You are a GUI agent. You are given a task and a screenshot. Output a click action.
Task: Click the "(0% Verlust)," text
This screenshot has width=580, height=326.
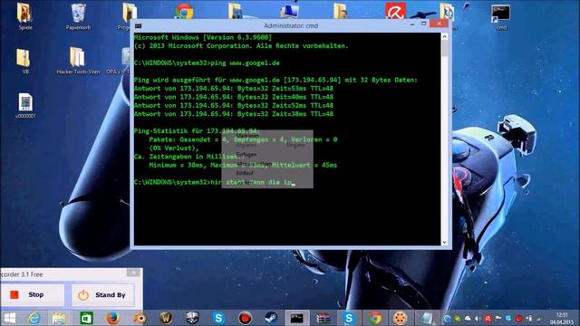174,148
